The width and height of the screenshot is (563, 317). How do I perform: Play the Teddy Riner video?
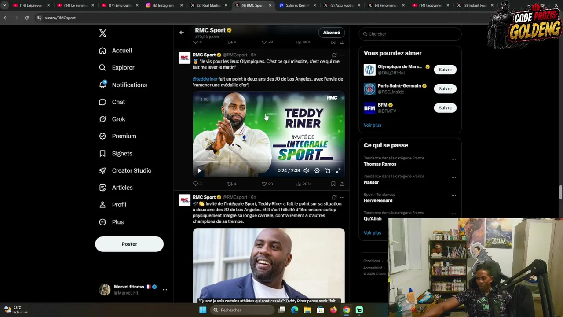click(199, 171)
